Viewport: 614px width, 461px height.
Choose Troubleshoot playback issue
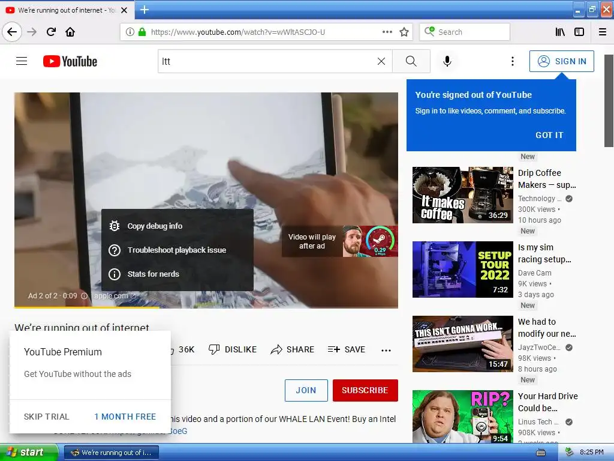pos(177,250)
